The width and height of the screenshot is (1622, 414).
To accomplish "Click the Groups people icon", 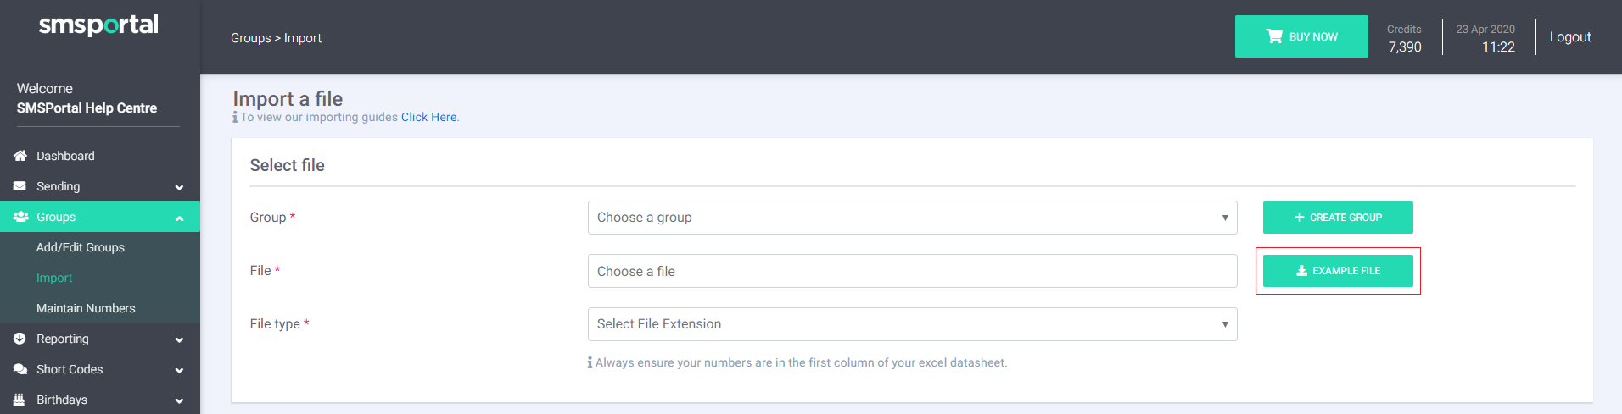I will pyautogui.click(x=20, y=217).
